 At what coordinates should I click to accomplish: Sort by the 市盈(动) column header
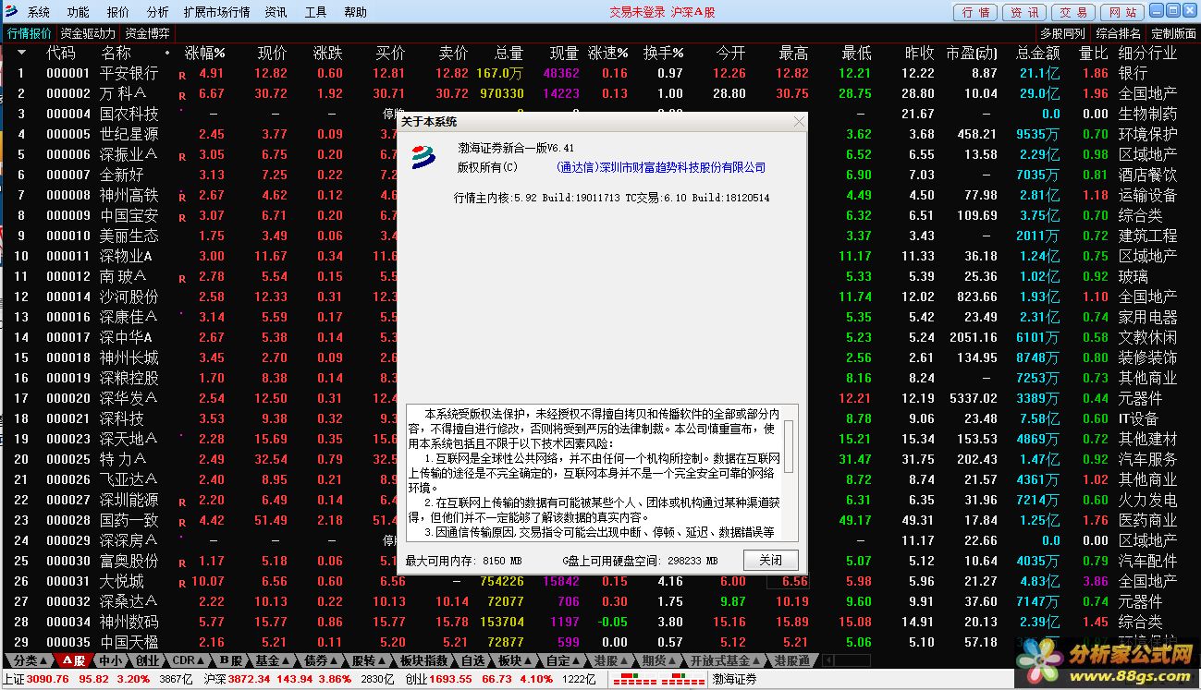pos(972,53)
